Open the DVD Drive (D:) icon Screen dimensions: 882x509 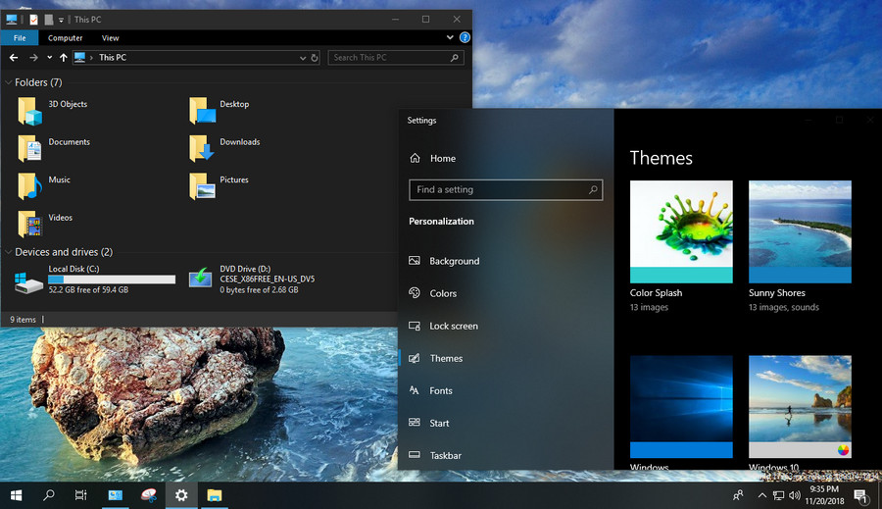tap(202, 279)
